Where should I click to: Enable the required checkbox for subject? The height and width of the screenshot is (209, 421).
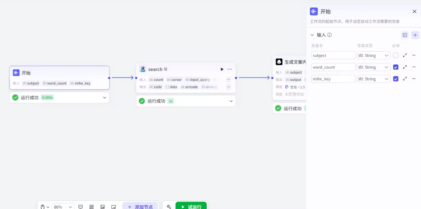(396, 55)
